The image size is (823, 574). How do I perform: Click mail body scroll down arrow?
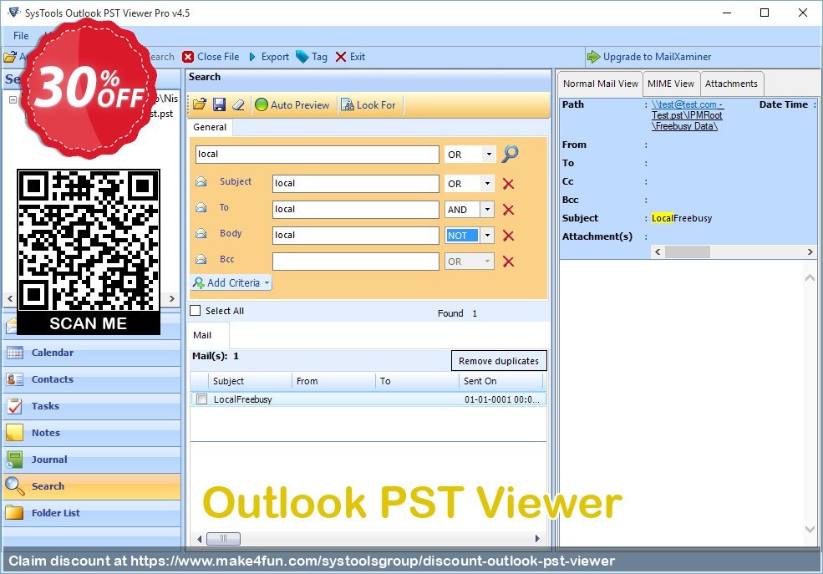pos(810,529)
